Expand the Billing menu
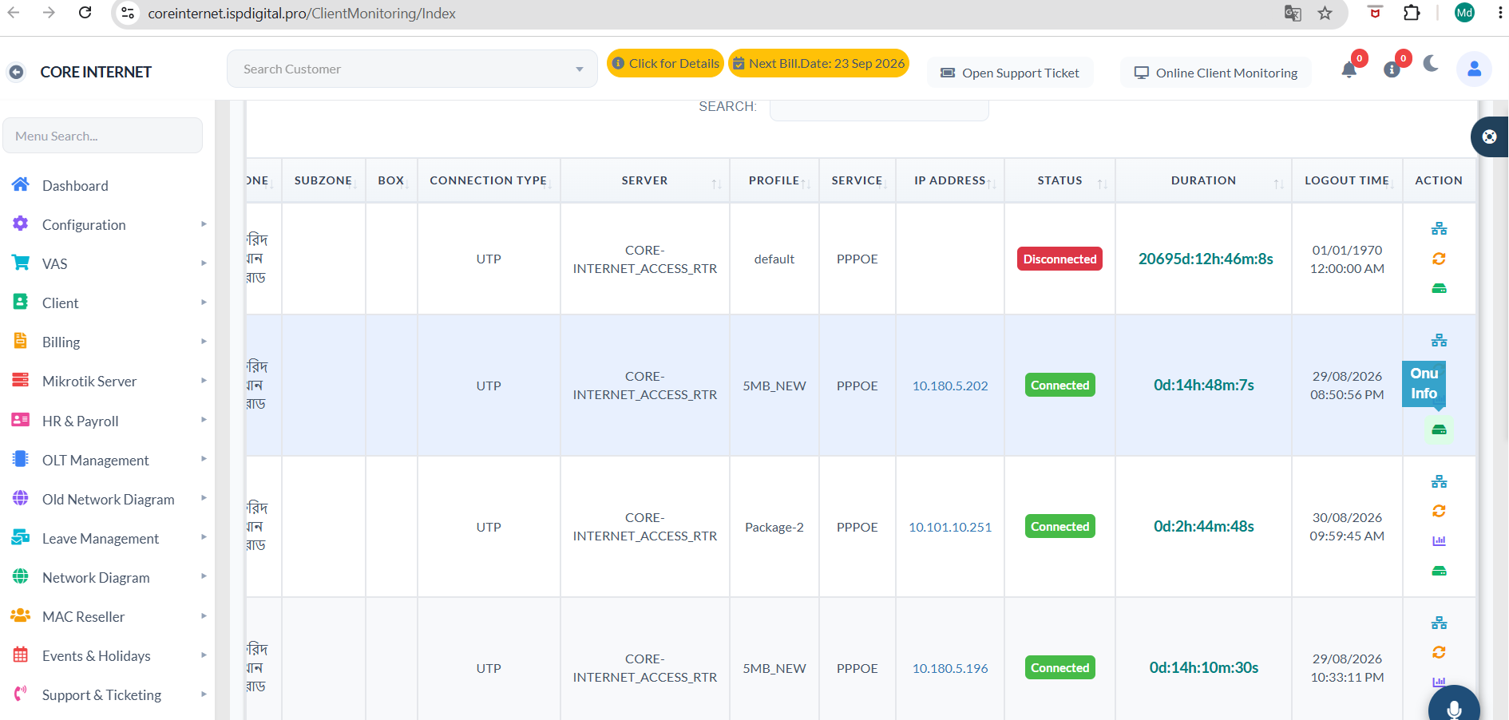The height and width of the screenshot is (720, 1509). (x=109, y=342)
